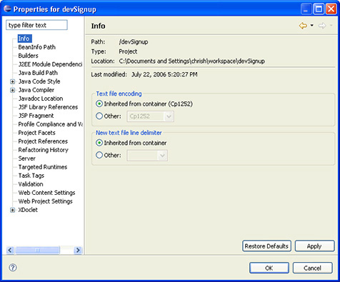
Task: Open the Builders page
Action: click(x=28, y=56)
